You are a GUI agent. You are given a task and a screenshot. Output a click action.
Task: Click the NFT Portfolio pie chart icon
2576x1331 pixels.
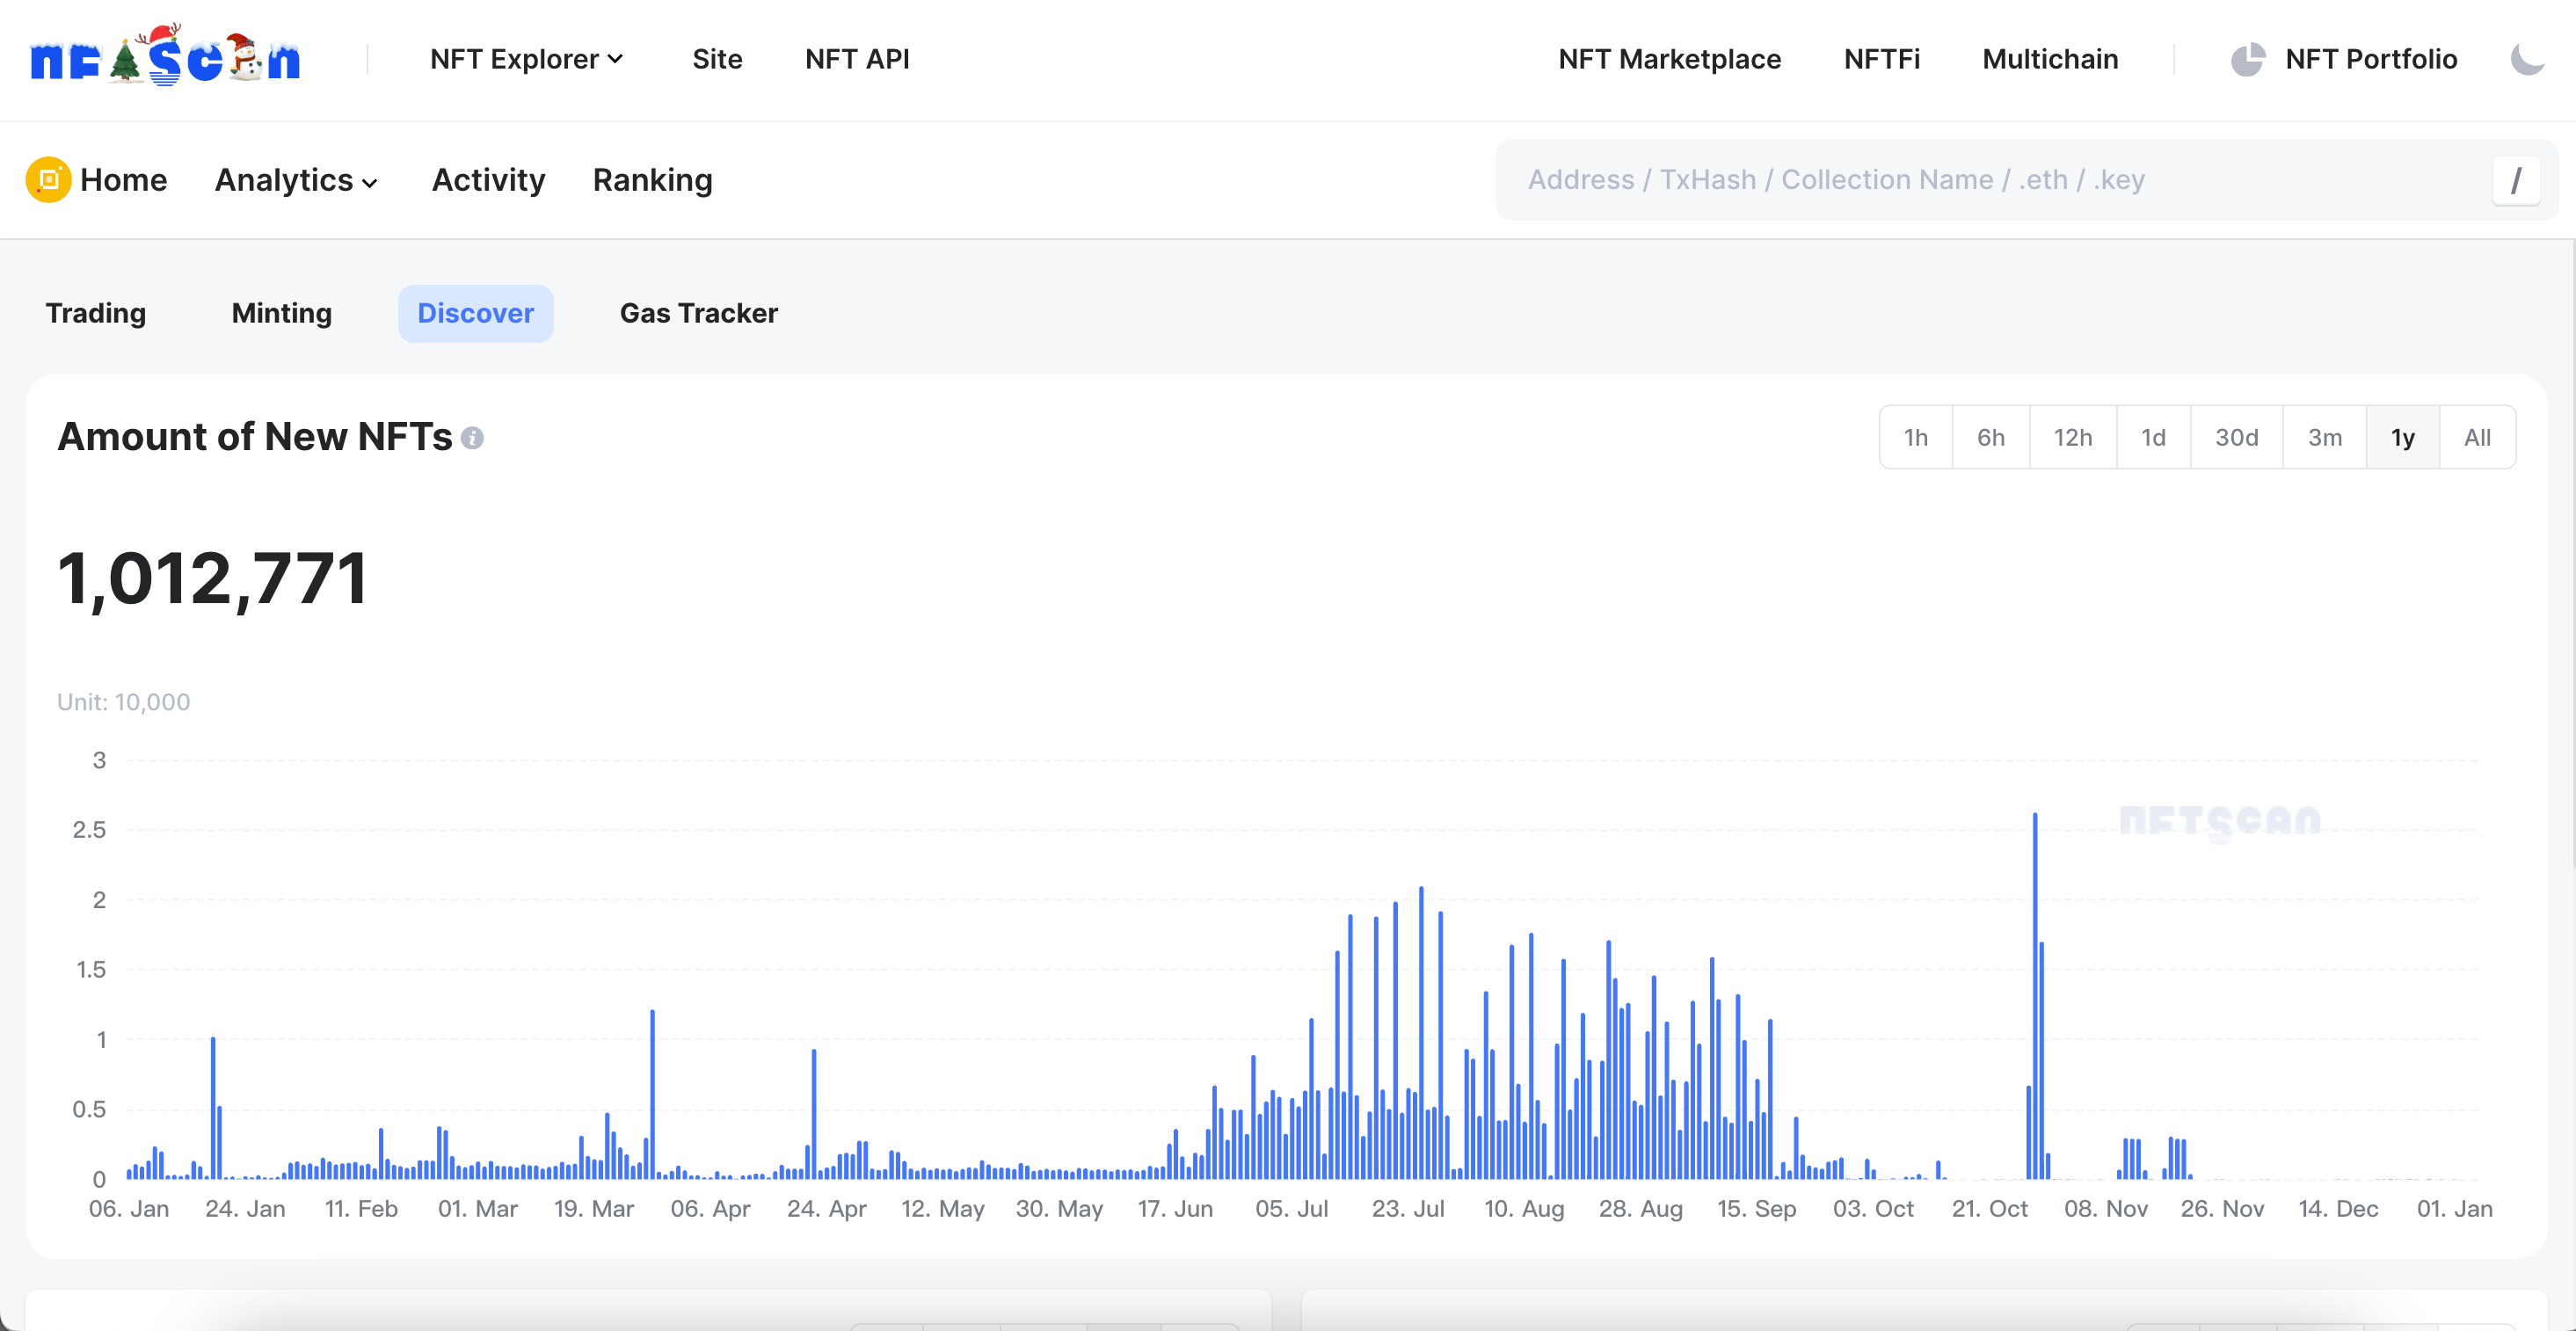(x=2247, y=59)
